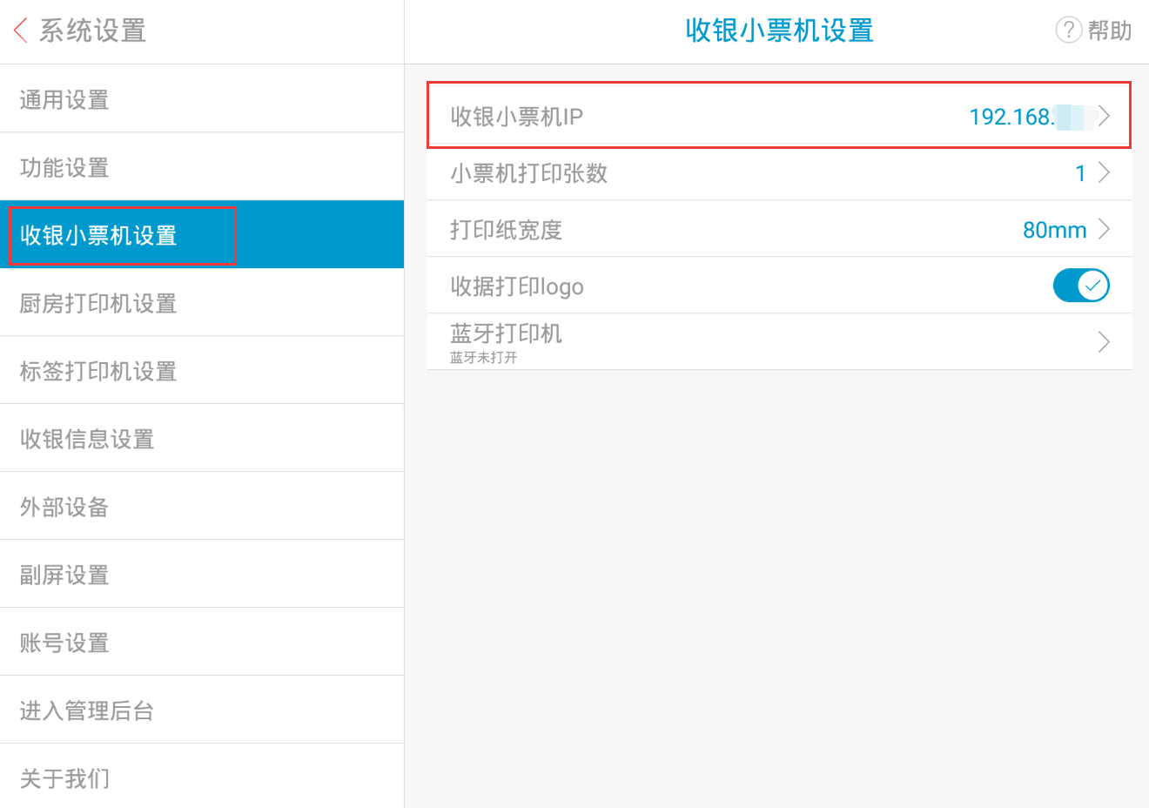The width and height of the screenshot is (1149, 808).
Task: Switch to 副屏设置
Action: (64, 576)
